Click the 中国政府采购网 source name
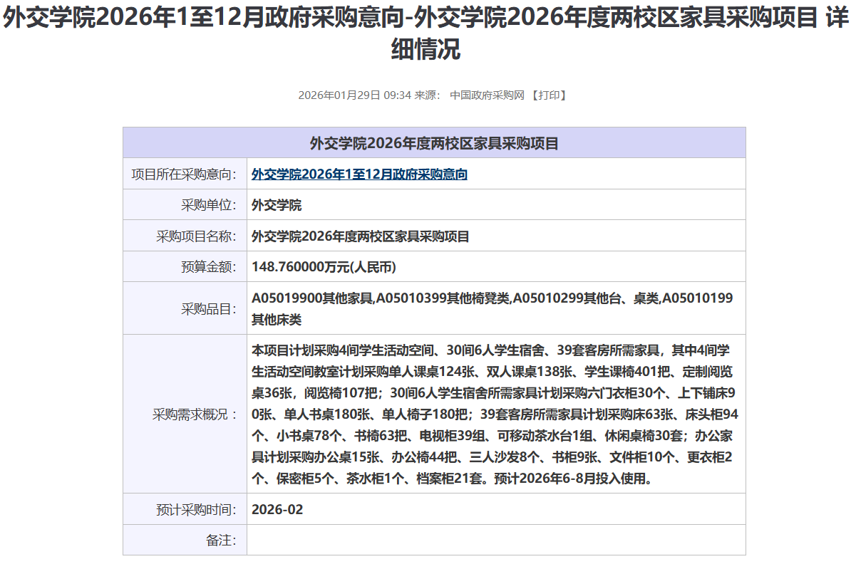 point(487,95)
